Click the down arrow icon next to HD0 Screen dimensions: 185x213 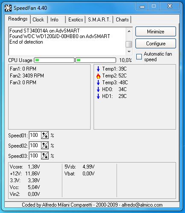click(x=98, y=89)
